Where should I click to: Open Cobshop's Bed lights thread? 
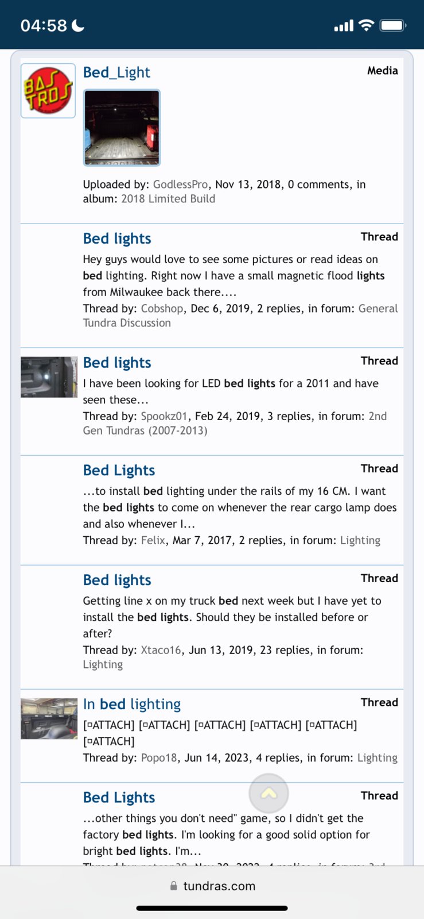click(x=117, y=239)
